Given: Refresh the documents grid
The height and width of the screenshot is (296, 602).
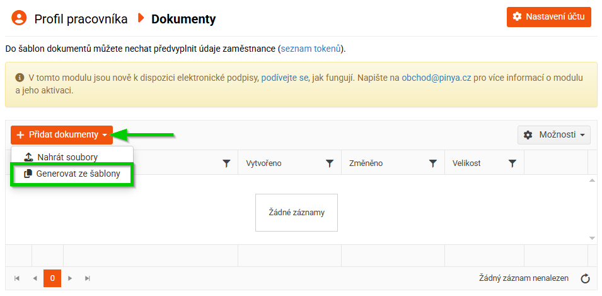Looking at the screenshot, I should (585, 279).
